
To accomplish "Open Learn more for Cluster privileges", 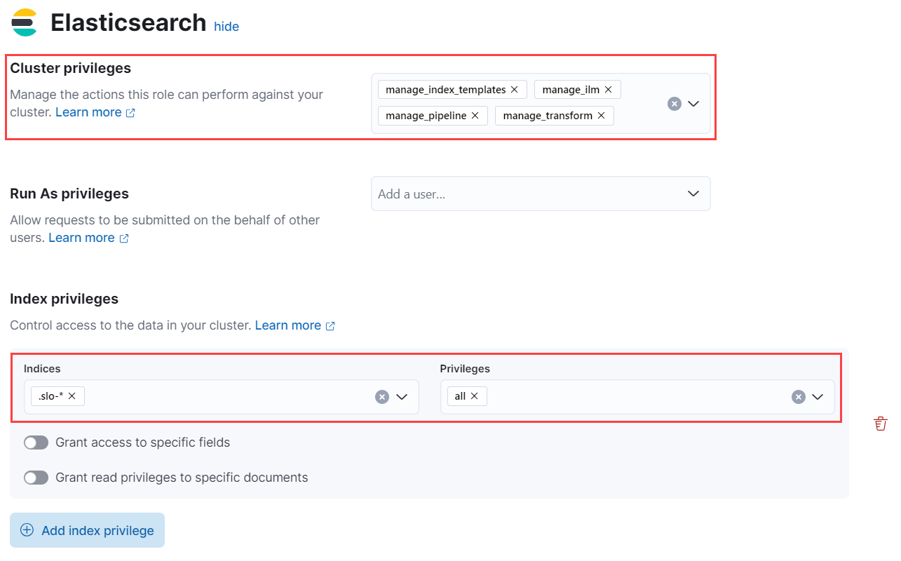I will click(88, 112).
